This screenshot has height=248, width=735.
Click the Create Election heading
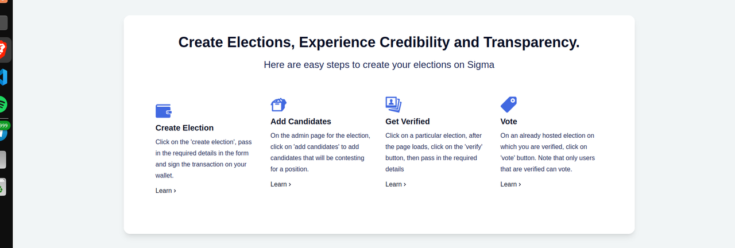[184, 128]
